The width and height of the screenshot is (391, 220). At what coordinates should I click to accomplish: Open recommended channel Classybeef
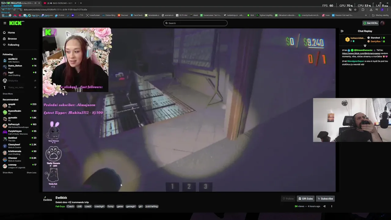[20, 146]
